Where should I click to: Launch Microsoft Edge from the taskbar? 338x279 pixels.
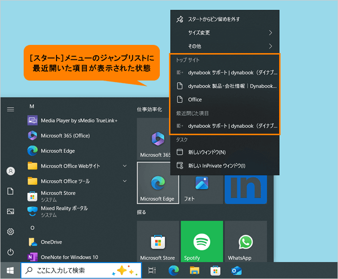(174, 270)
